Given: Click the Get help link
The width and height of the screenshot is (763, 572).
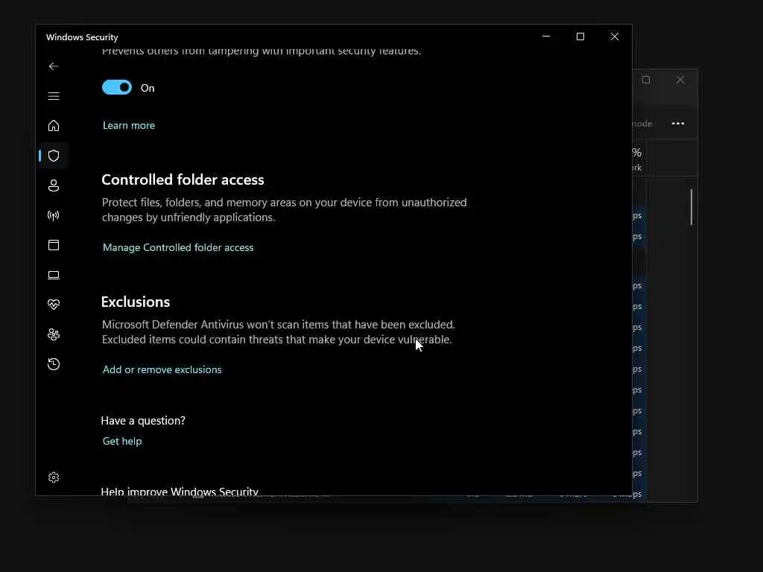Looking at the screenshot, I should pos(122,441).
